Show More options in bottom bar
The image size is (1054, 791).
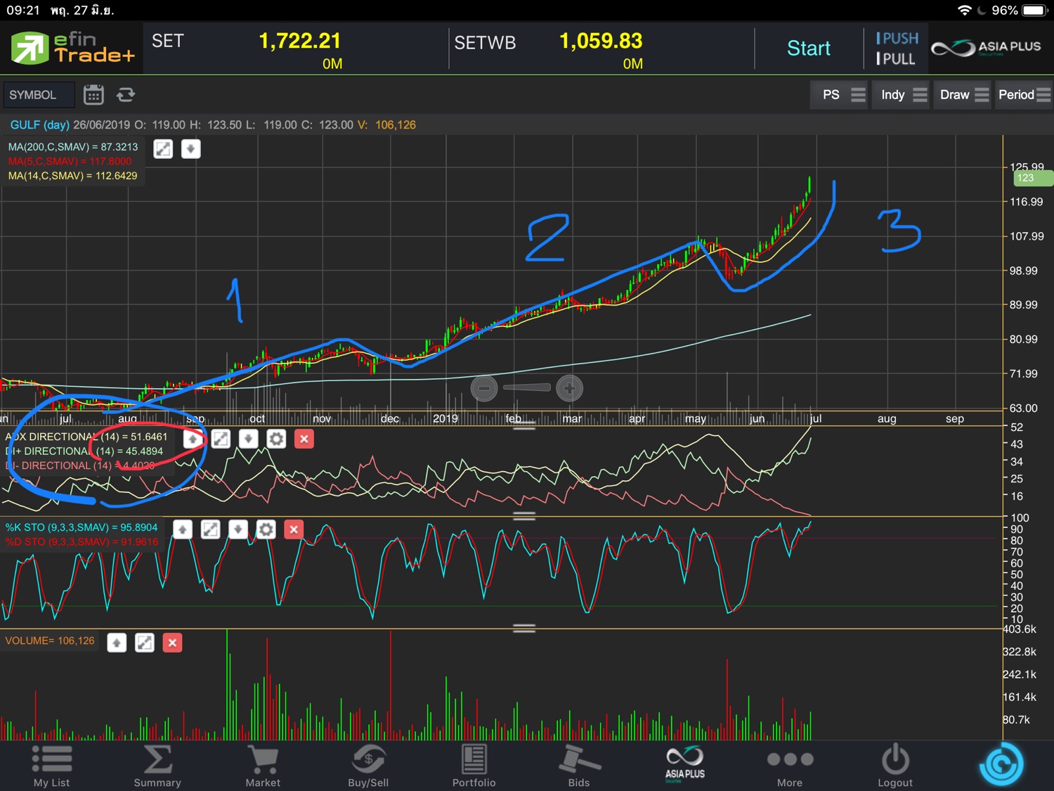coord(790,766)
